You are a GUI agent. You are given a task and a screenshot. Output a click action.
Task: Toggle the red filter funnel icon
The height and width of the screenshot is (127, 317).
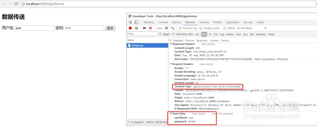click(x=150, y=28)
